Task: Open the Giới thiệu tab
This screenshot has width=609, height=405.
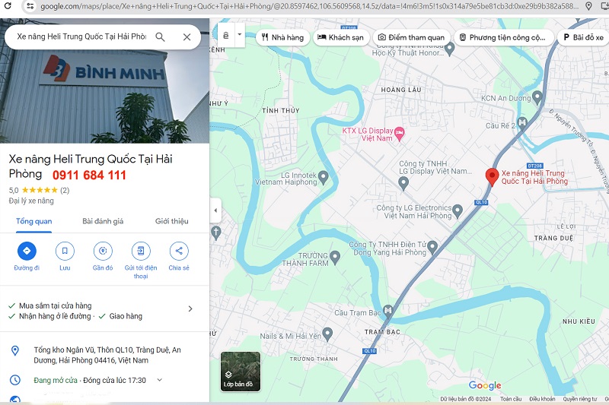Action: click(171, 221)
